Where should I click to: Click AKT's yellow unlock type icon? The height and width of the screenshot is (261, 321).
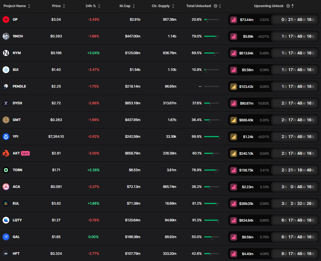[x=234, y=153]
